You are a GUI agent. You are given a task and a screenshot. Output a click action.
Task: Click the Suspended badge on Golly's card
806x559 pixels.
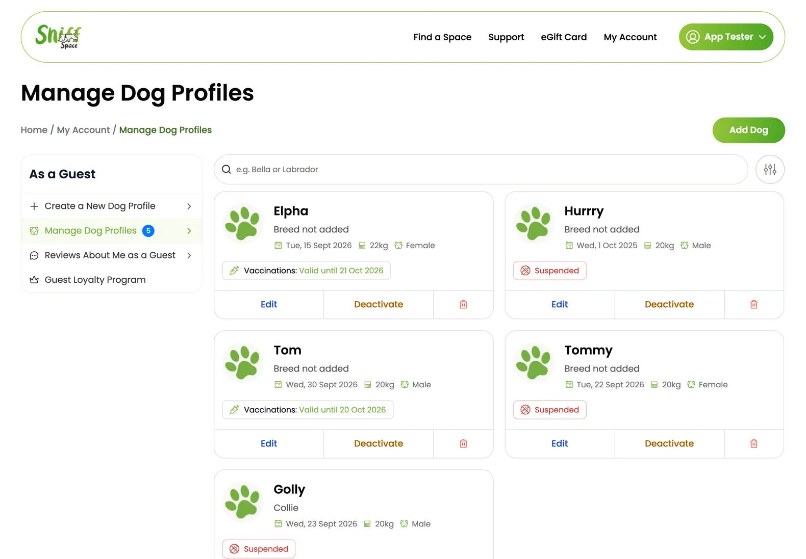[x=259, y=549]
